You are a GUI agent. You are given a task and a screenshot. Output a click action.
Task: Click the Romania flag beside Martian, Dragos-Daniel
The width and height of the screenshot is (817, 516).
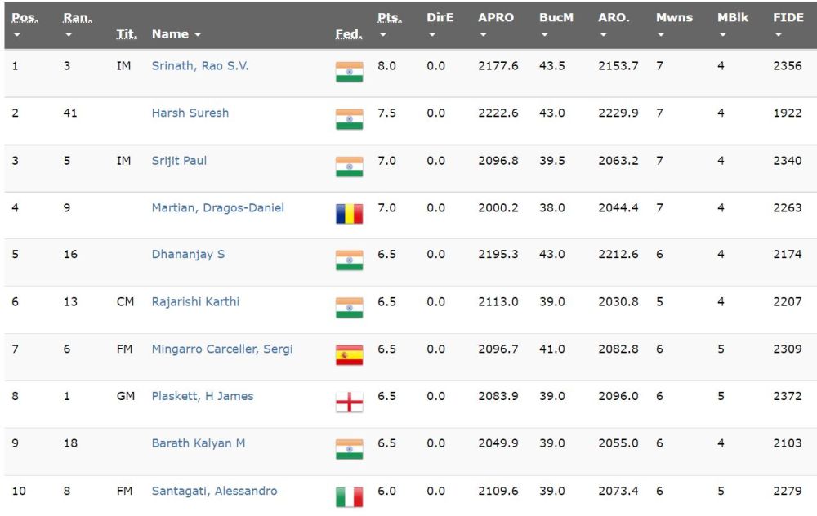(x=349, y=214)
